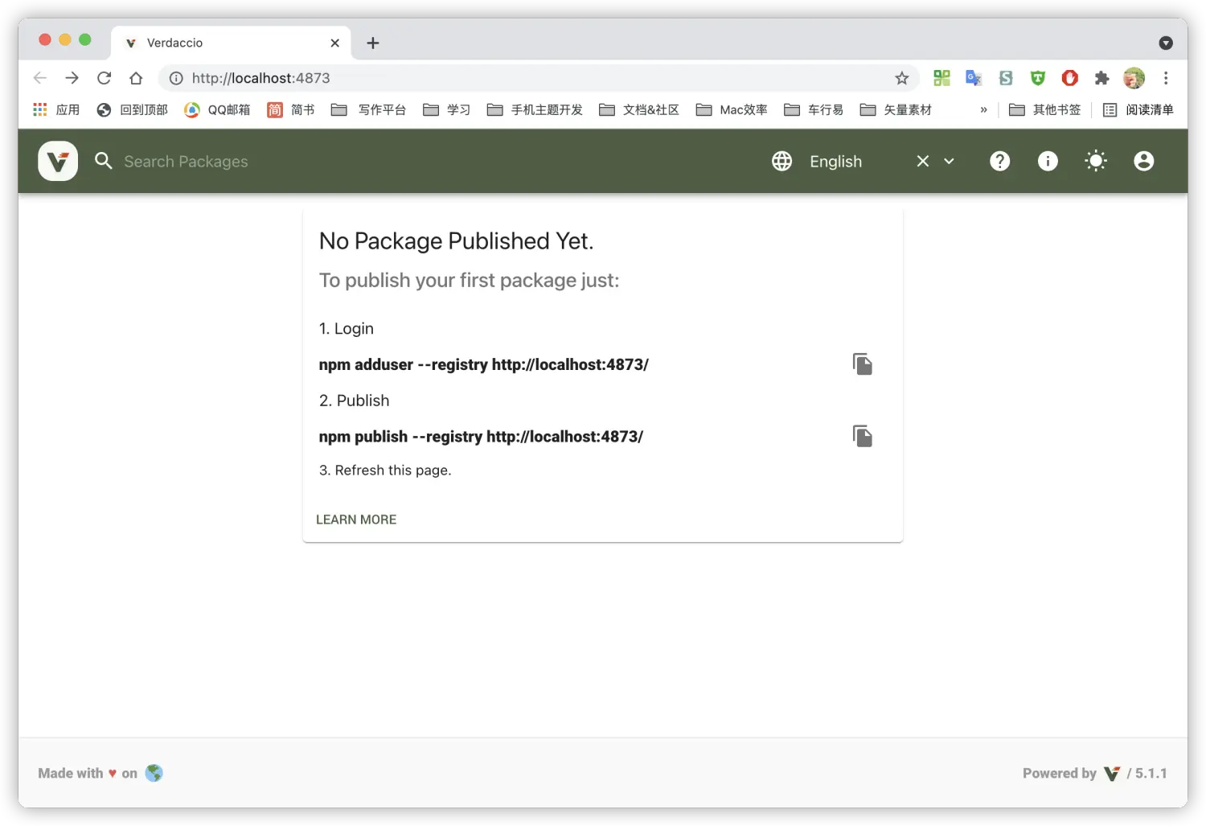The width and height of the screenshot is (1206, 826).
Task: Click the Verdaccio logo in header
Action: tap(58, 161)
